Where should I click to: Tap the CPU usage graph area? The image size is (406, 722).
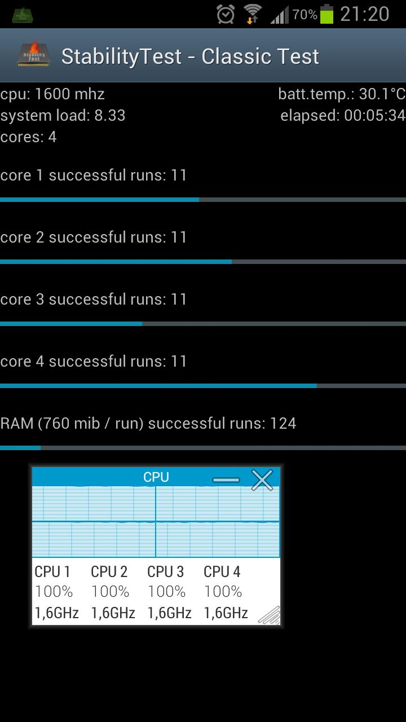click(x=156, y=522)
